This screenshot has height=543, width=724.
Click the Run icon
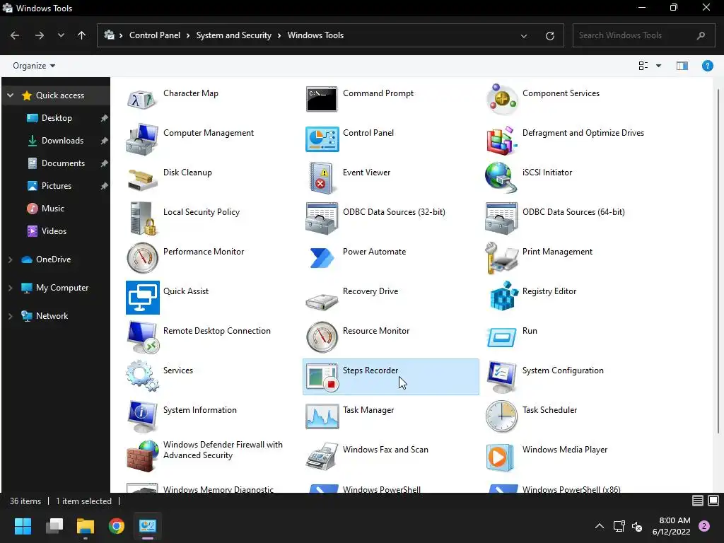501,337
